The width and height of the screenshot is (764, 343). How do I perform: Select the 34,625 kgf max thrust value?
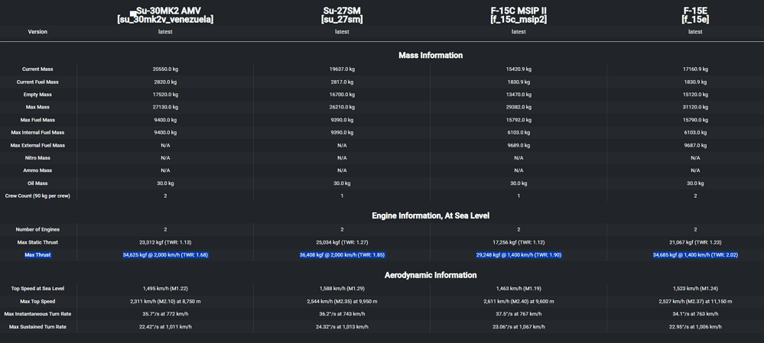click(x=165, y=254)
